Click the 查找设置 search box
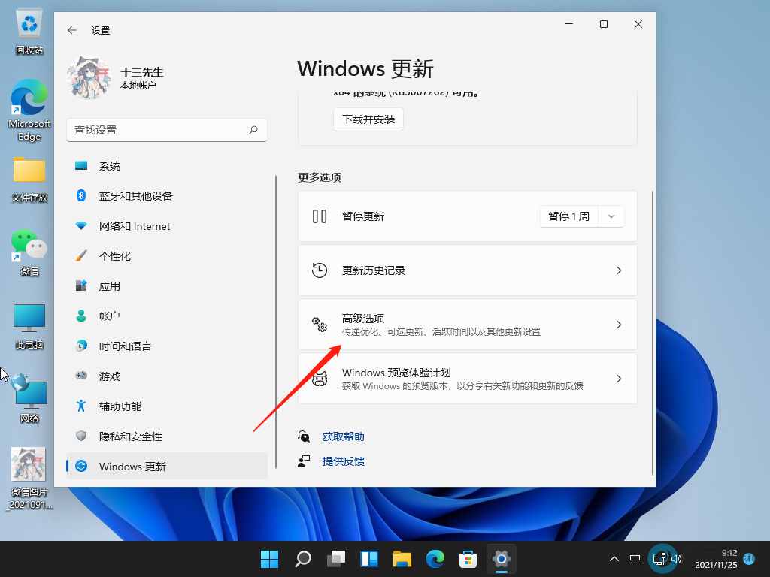Screen dimensions: 770x577 [167, 129]
